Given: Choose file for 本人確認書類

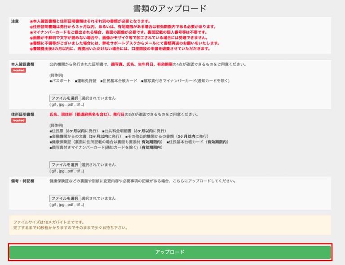Looking at the screenshot, I should click(x=65, y=98).
